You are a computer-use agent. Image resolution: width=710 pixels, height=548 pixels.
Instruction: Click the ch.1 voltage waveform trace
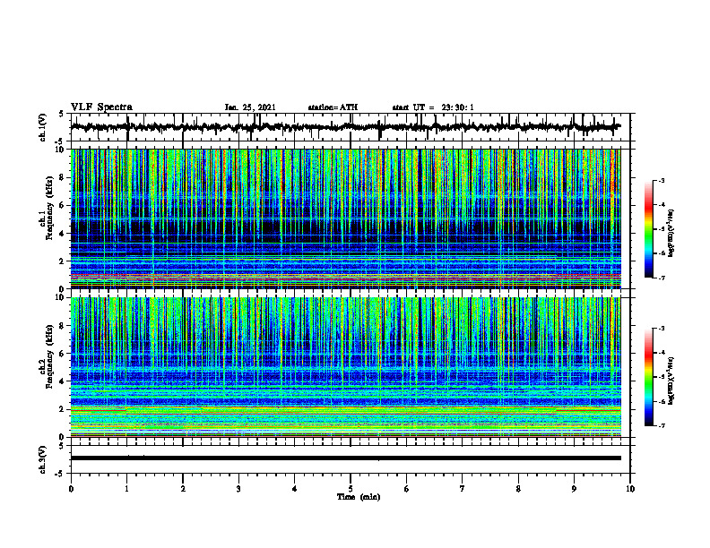coord(345,127)
